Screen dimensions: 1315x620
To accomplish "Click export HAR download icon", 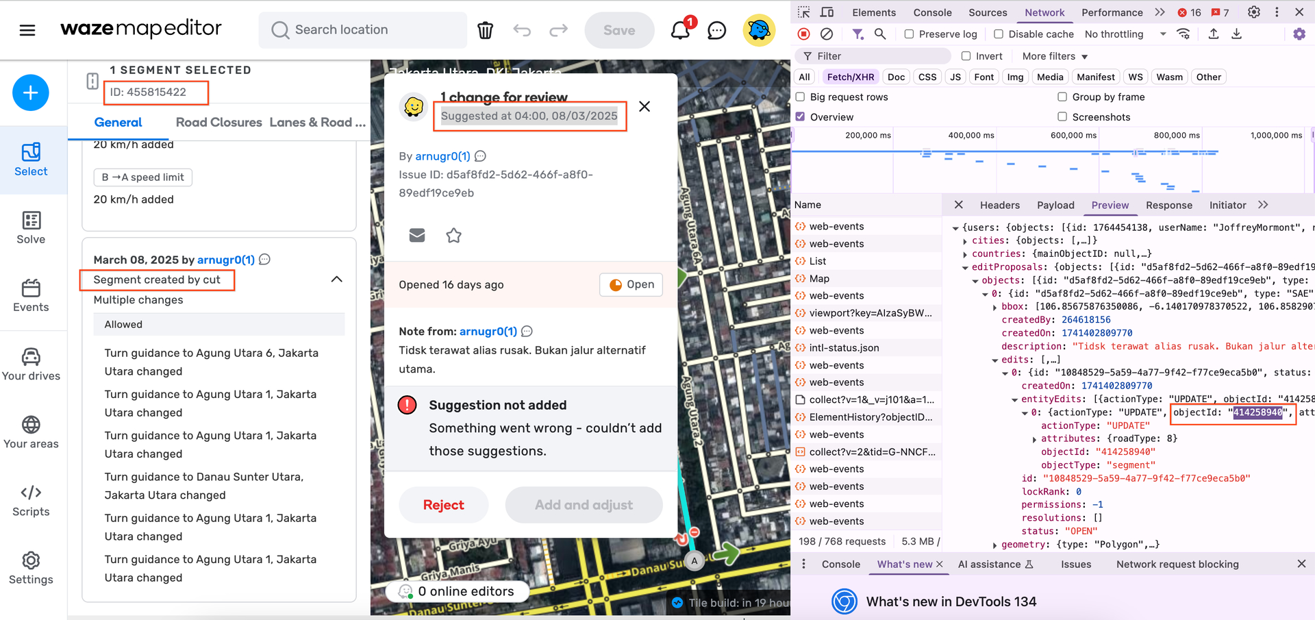I will [x=1237, y=34].
